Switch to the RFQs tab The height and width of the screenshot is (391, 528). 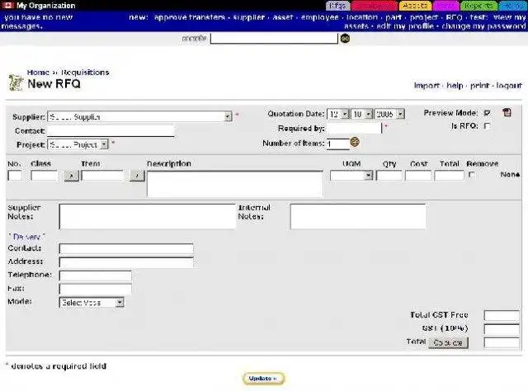tap(337, 6)
